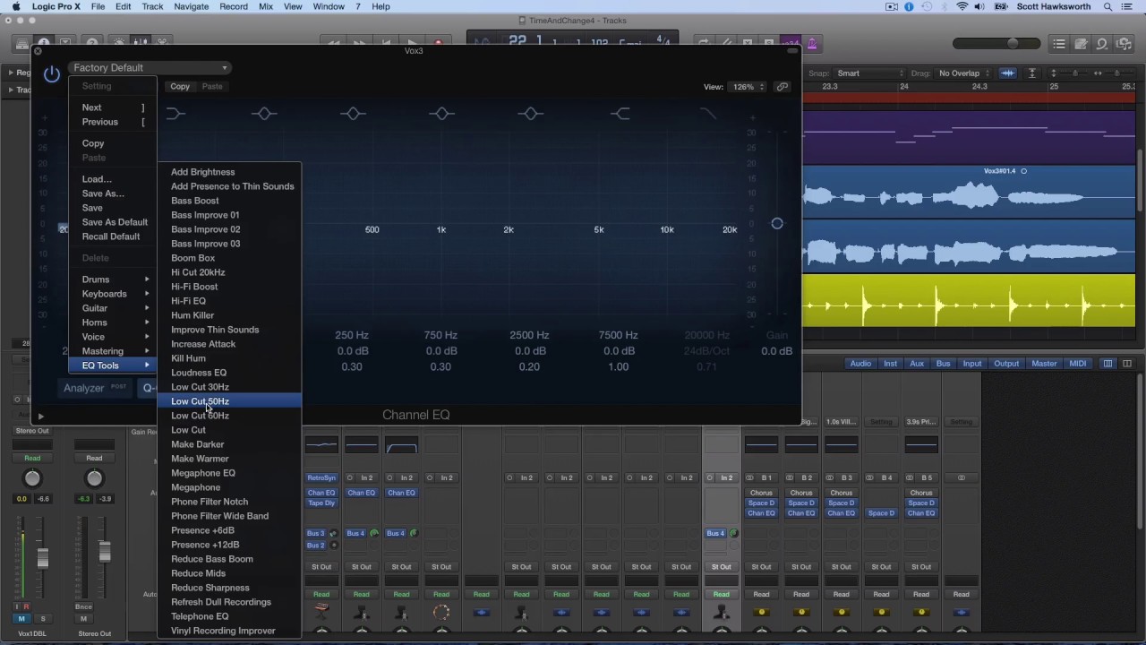This screenshot has height=645, width=1146.
Task: Open the List Editors icon
Action: point(1059,44)
